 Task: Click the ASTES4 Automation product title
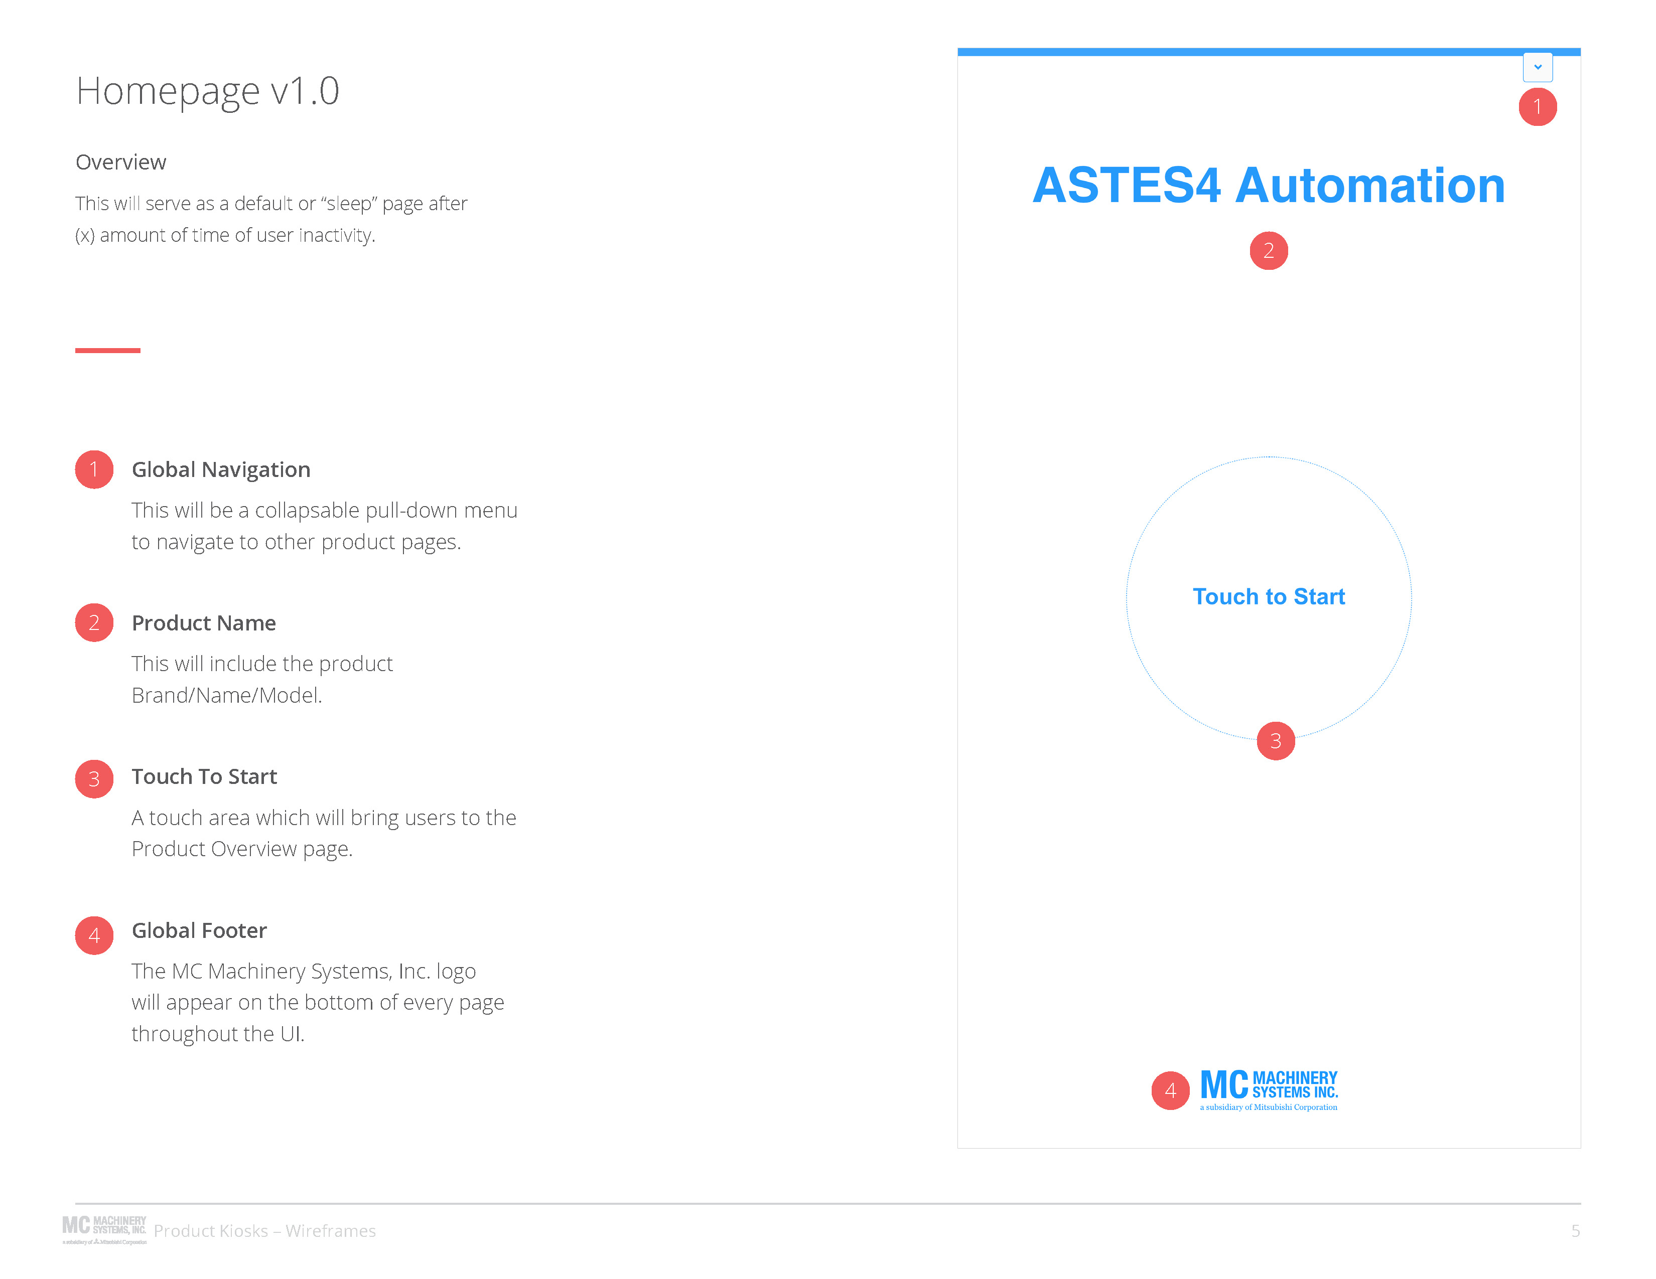point(1269,186)
